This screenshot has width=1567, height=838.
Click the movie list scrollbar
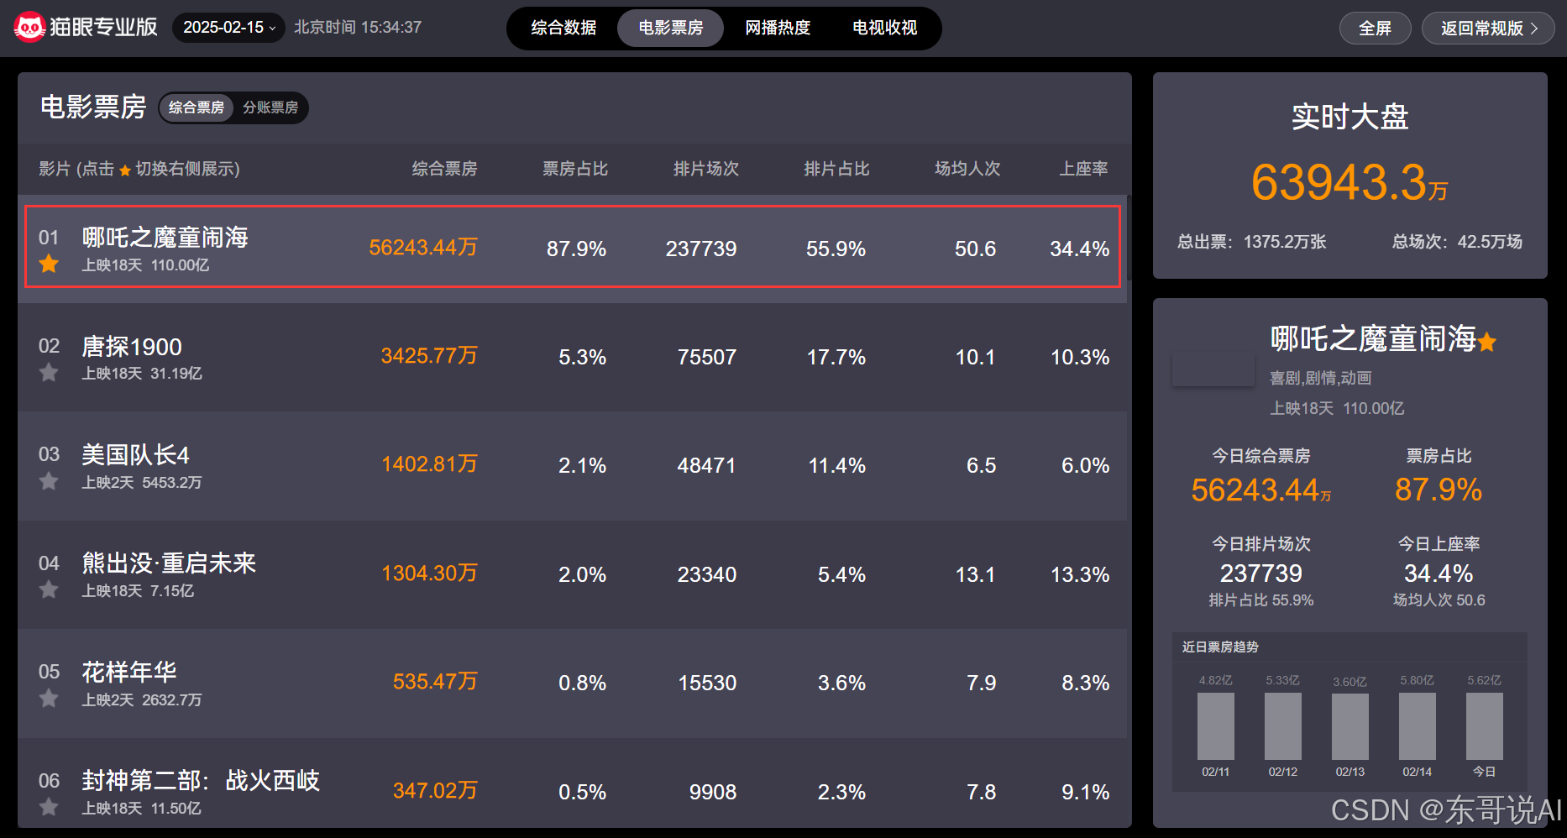coord(1129,238)
